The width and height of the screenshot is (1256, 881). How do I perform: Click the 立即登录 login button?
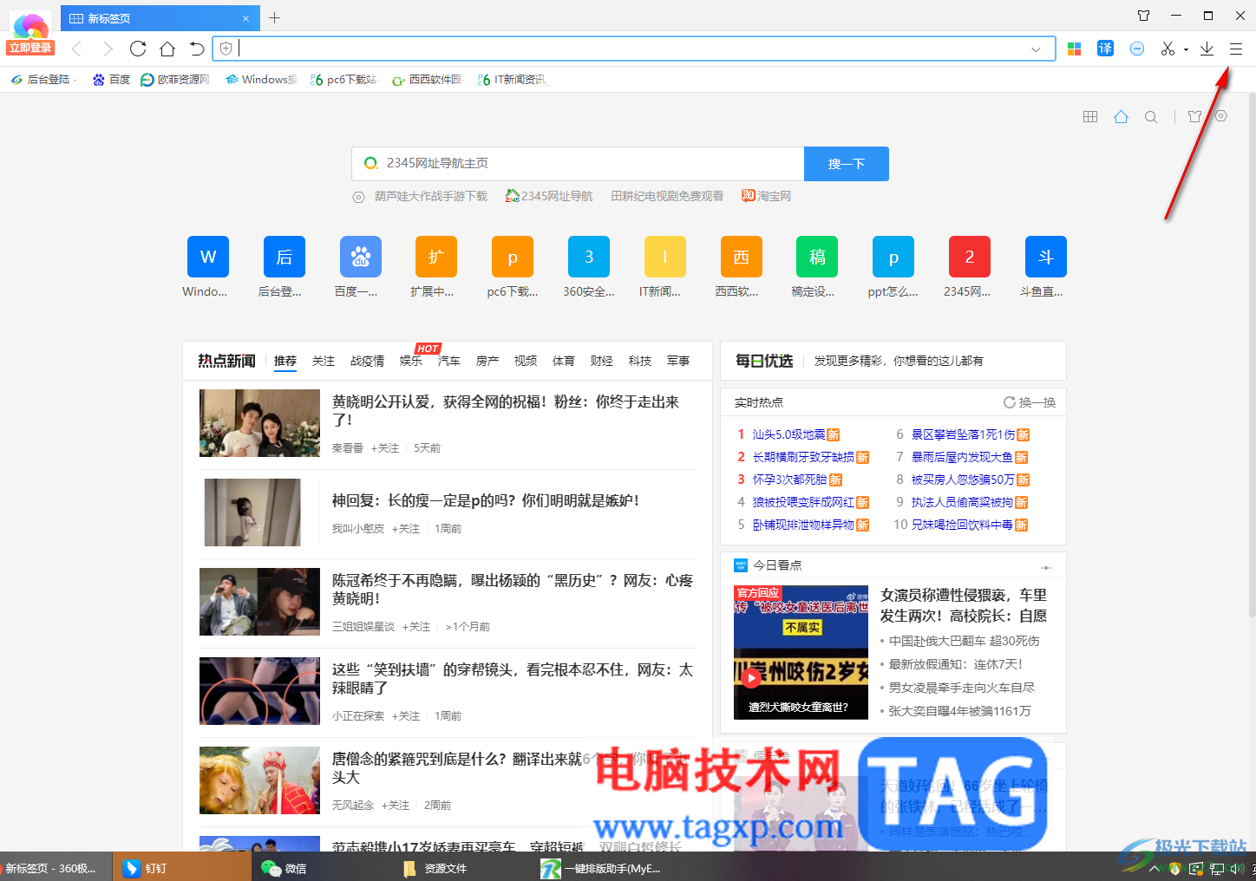(x=29, y=48)
